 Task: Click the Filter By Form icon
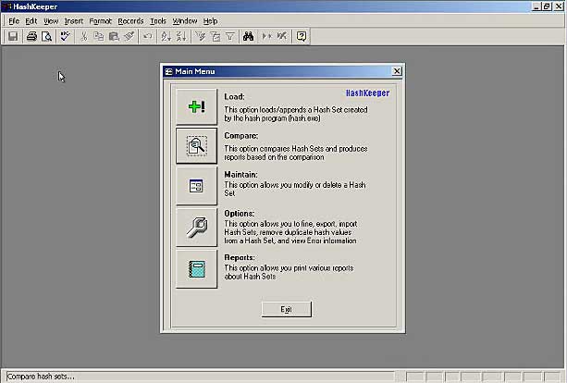[216, 36]
